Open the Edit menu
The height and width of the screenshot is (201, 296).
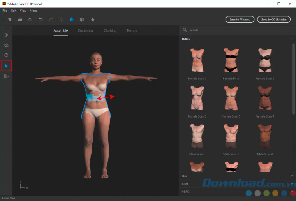(14, 11)
